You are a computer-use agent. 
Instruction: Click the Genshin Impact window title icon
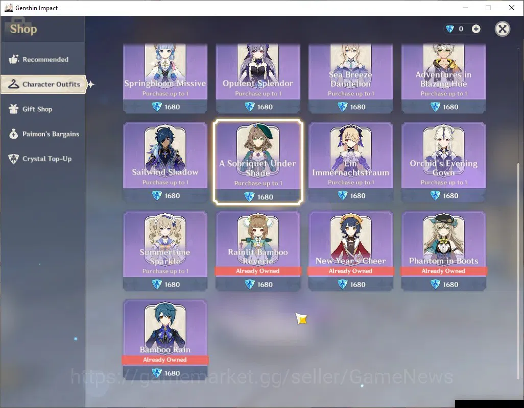pos(8,8)
